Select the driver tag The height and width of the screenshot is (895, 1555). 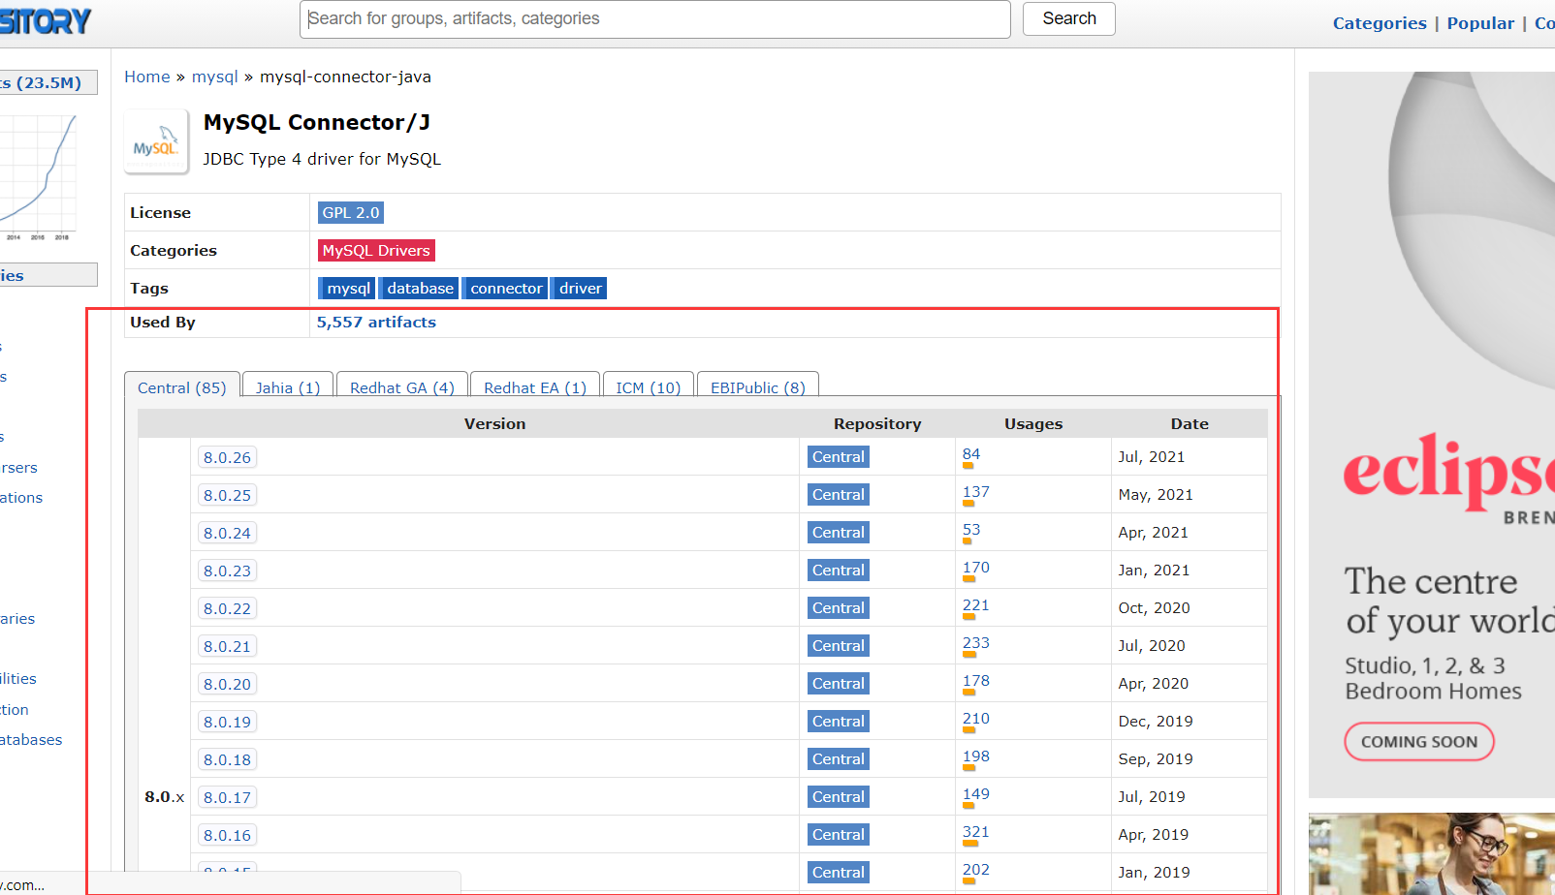580,288
